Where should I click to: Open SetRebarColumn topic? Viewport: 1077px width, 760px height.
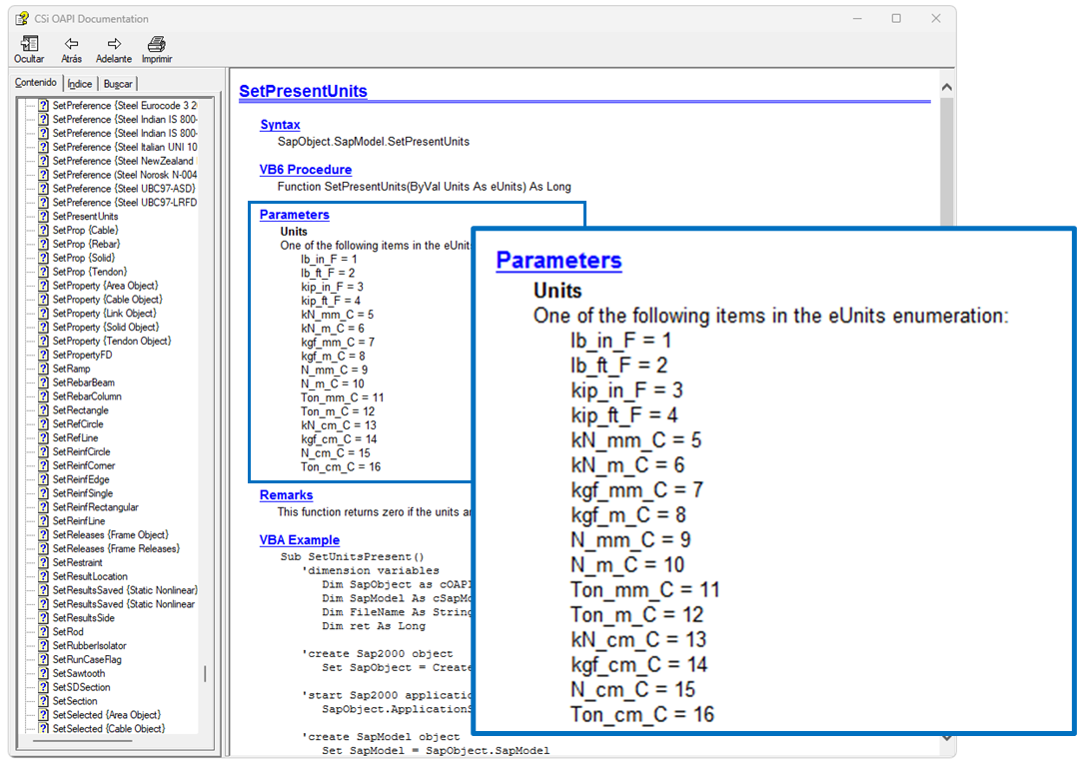tap(87, 396)
